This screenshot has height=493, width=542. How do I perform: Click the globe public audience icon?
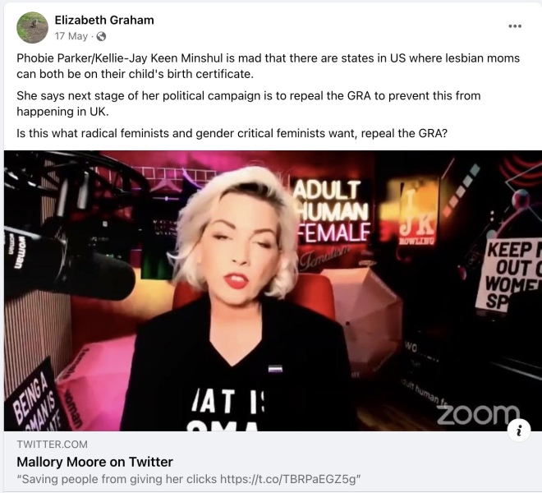pyautogui.click(x=101, y=36)
